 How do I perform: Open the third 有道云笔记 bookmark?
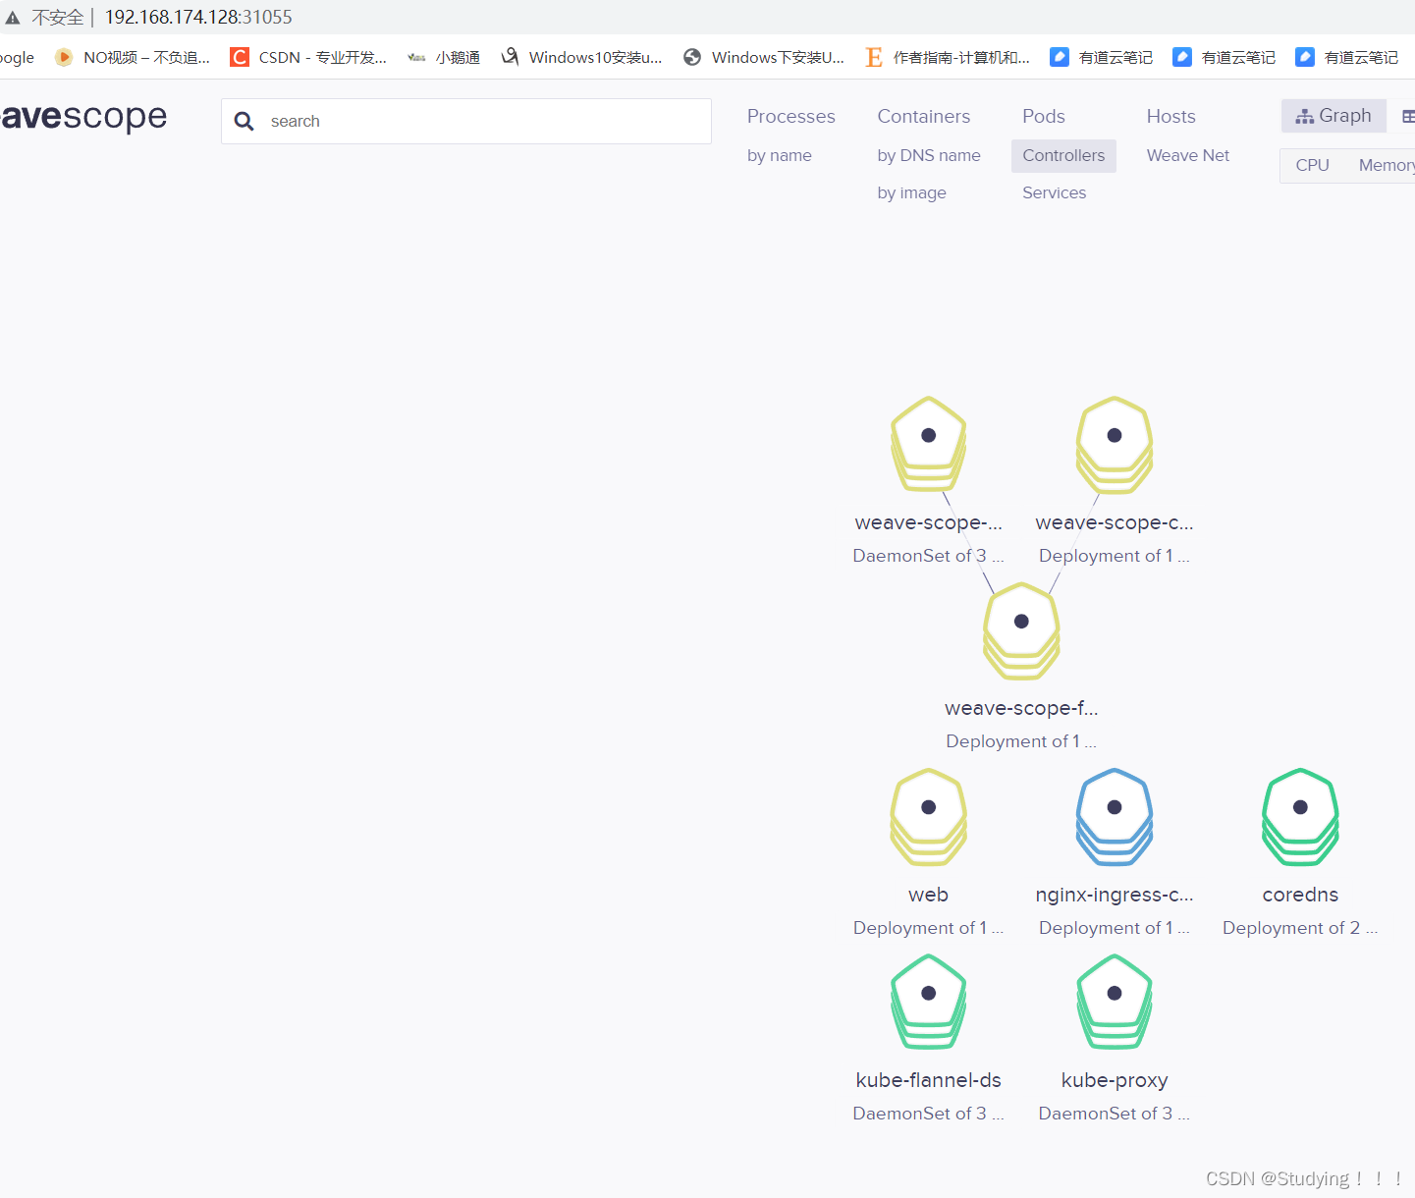pos(1347,57)
